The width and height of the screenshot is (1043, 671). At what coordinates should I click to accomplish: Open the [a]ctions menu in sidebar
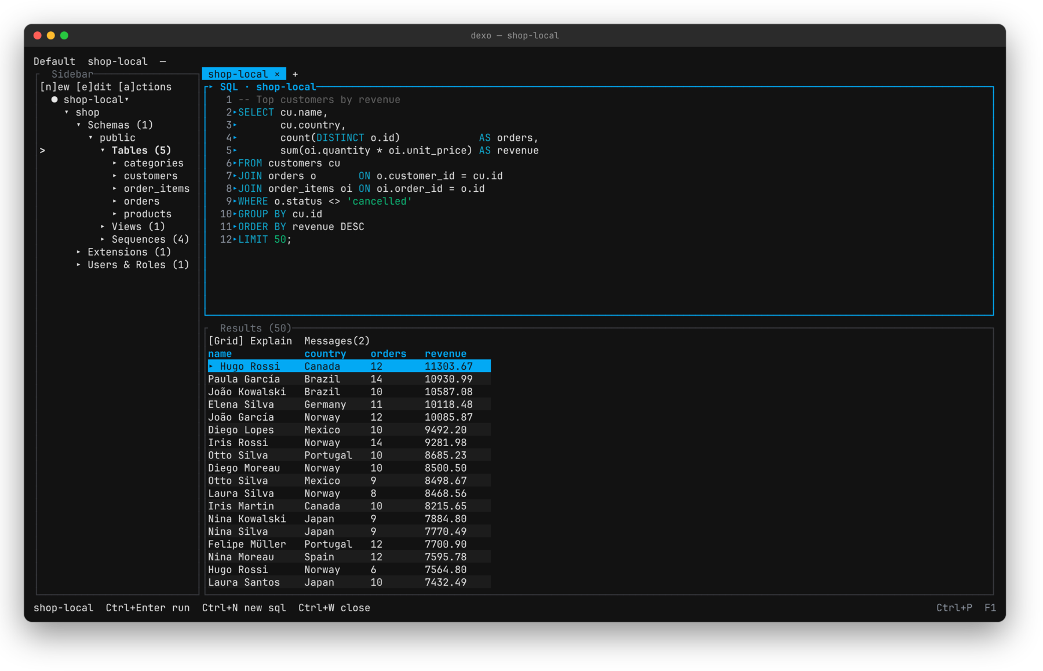(x=145, y=87)
